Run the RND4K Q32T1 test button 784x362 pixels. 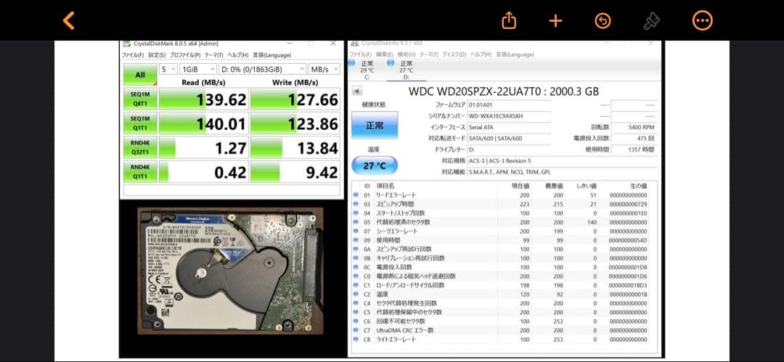tap(140, 147)
